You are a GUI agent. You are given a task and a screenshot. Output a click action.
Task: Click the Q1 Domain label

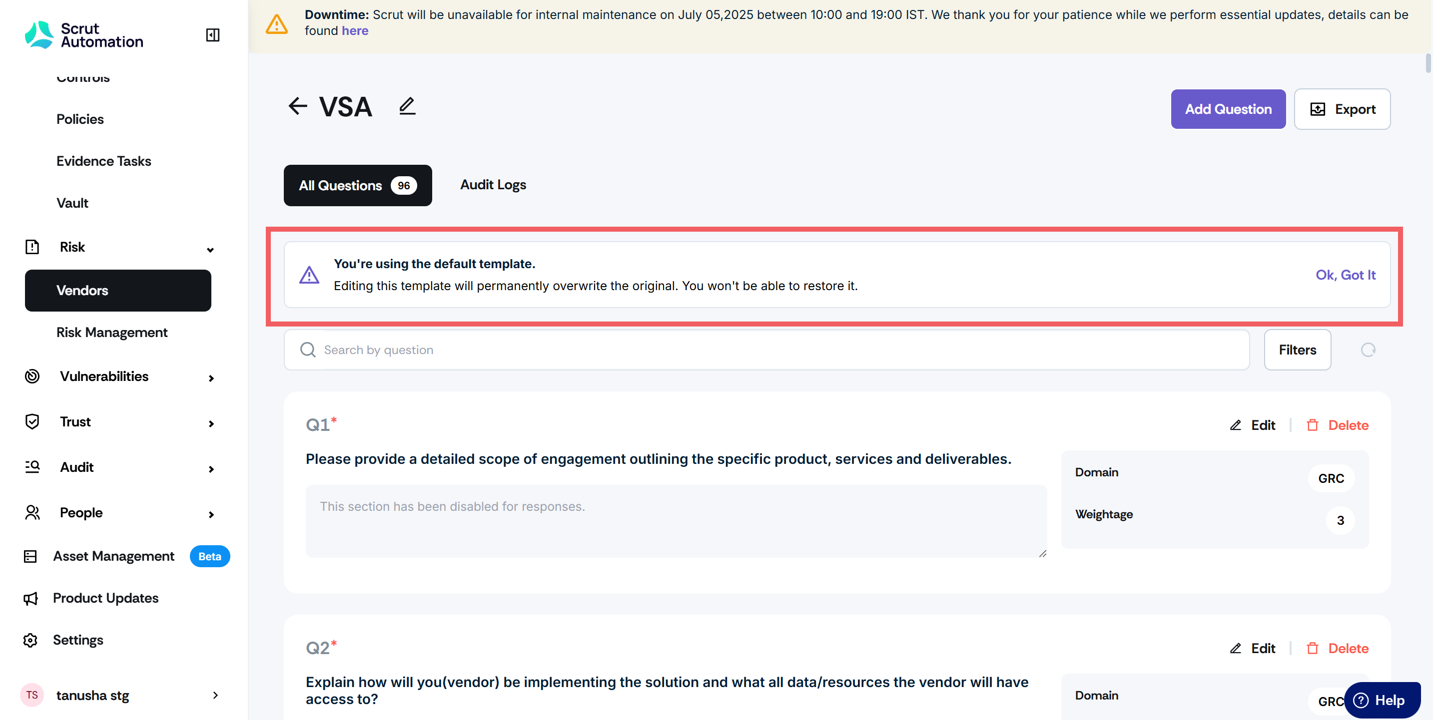pos(1096,472)
